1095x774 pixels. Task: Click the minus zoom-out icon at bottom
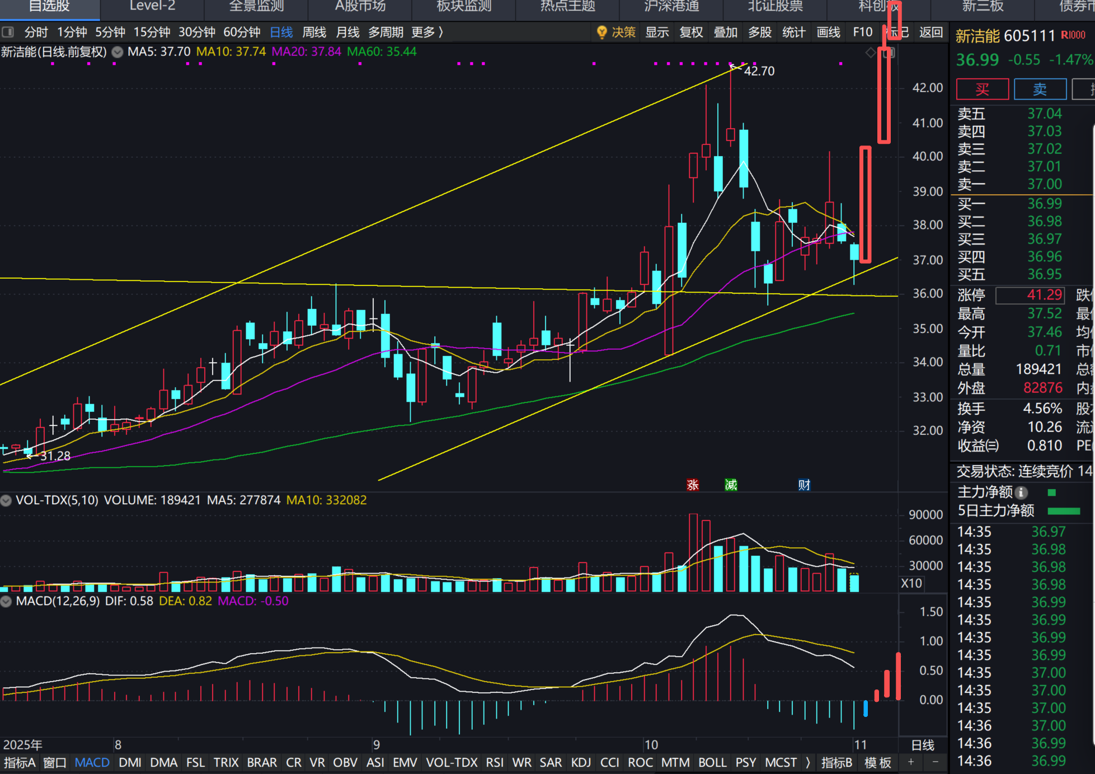point(935,762)
